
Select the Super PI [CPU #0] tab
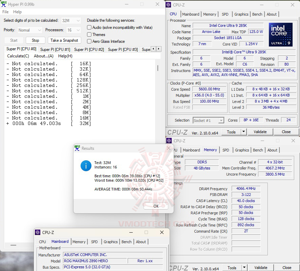pos(21,49)
